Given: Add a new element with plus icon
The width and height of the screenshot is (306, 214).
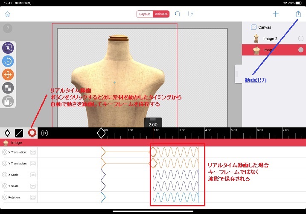Looking at the screenshot, I should [276, 14].
